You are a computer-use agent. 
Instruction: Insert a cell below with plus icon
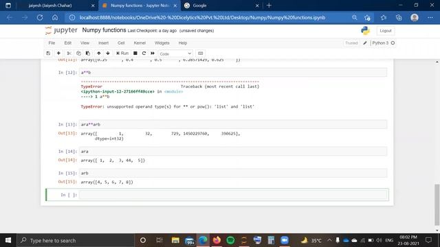coord(58,54)
